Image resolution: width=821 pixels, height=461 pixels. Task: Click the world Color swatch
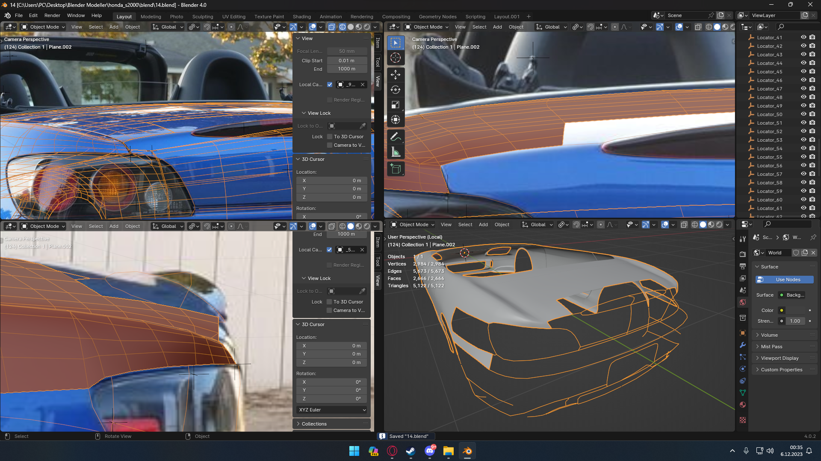tap(796, 310)
